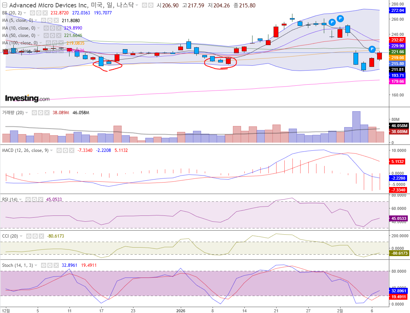Click the 46.058M volume axis tag

click(x=399, y=126)
